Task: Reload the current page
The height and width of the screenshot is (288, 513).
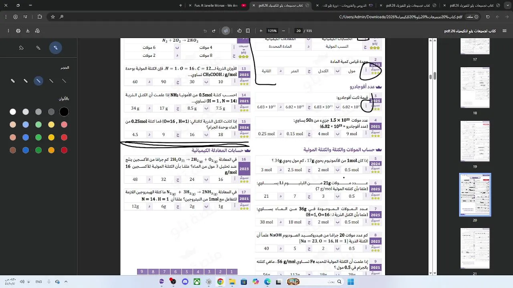Action: pyautogui.click(x=488, y=17)
